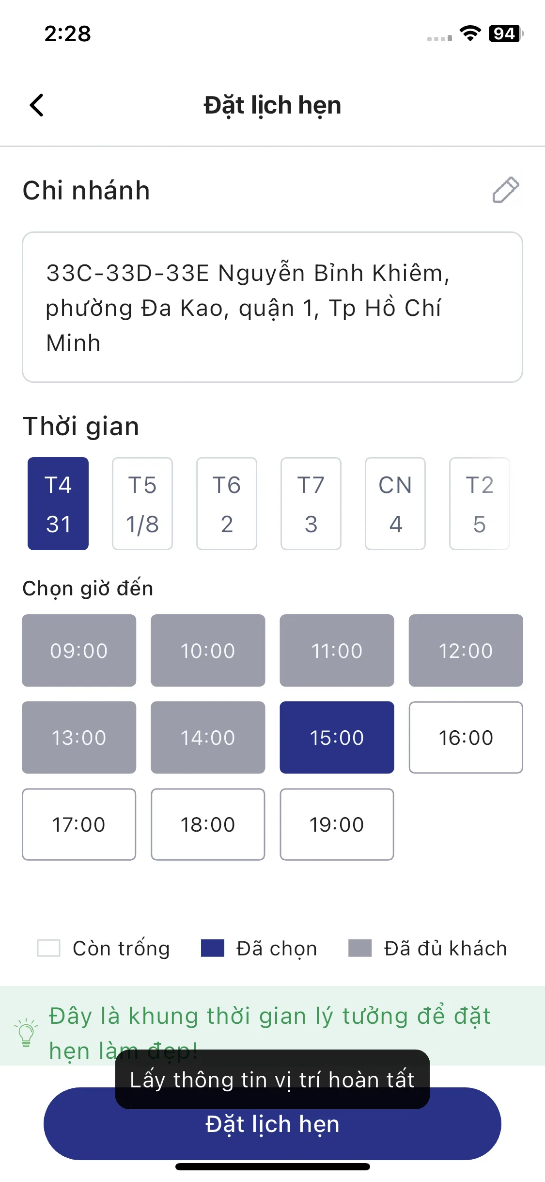Select the CN 4 date
Viewport: 545px width, 1182px height.
tap(395, 504)
